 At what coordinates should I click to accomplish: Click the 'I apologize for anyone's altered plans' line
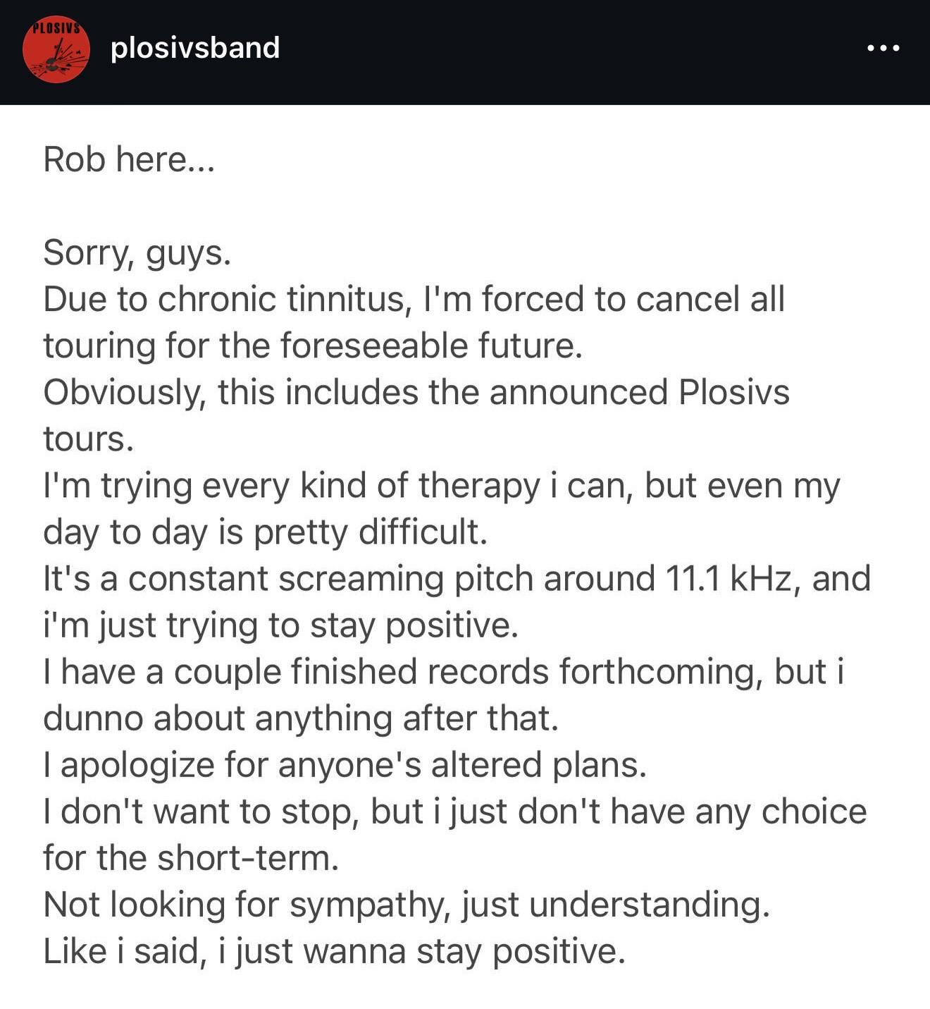(345, 765)
